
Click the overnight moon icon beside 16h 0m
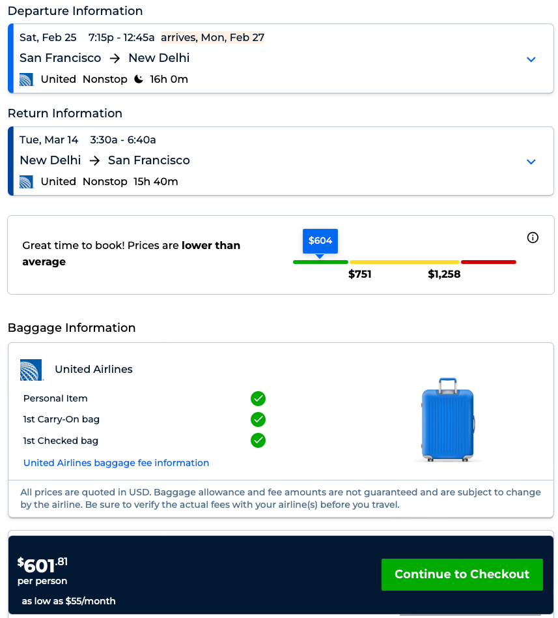tap(139, 80)
